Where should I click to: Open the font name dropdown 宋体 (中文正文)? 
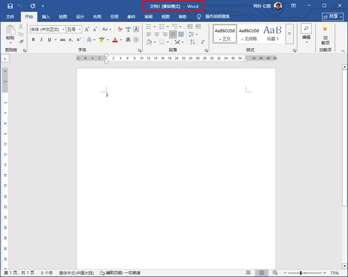tap(46, 29)
